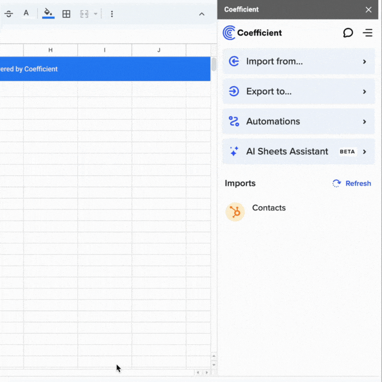This screenshot has width=382, height=382.
Task: Click the Coefficient logo
Action: pyautogui.click(x=252, y=32)
